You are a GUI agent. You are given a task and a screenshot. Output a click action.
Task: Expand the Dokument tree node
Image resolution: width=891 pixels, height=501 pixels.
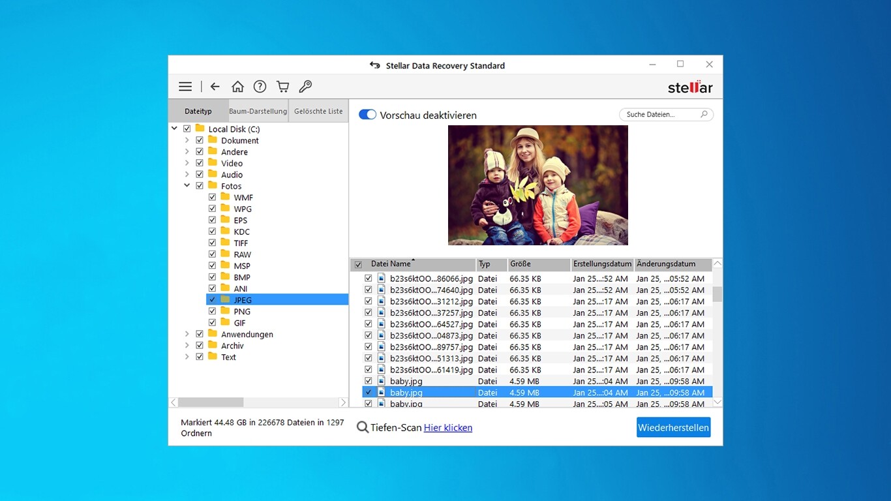click(187, 140)
